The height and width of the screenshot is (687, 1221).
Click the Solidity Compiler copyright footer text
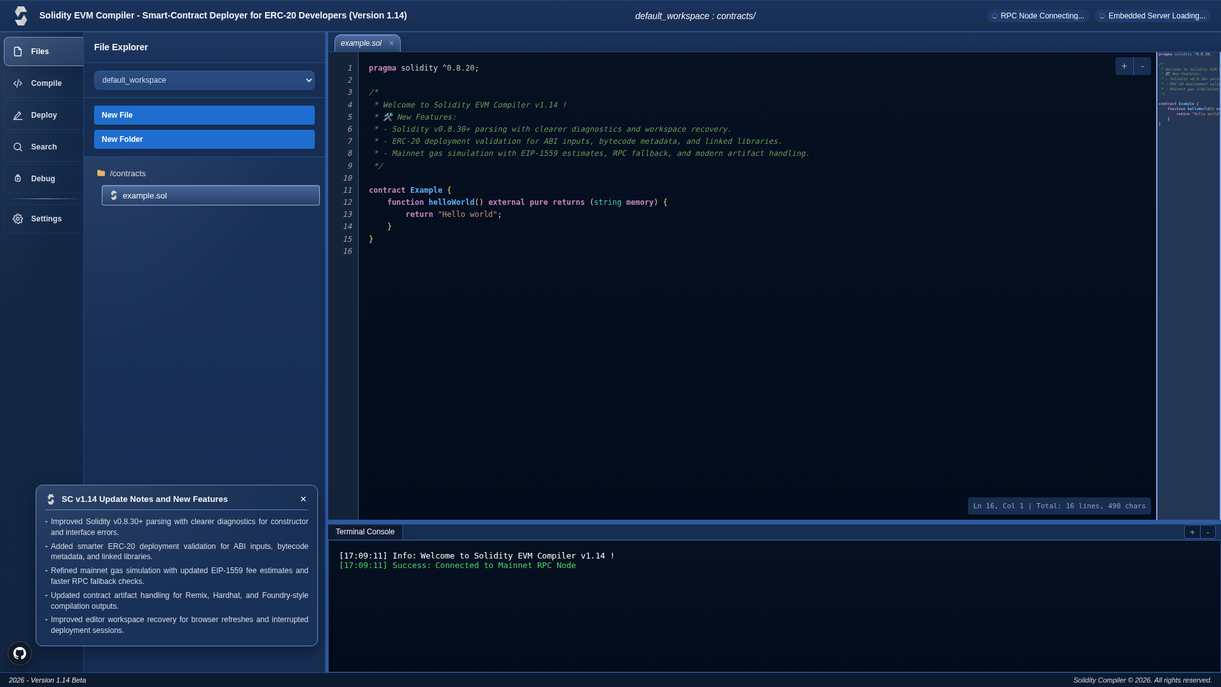point(1142,680)
